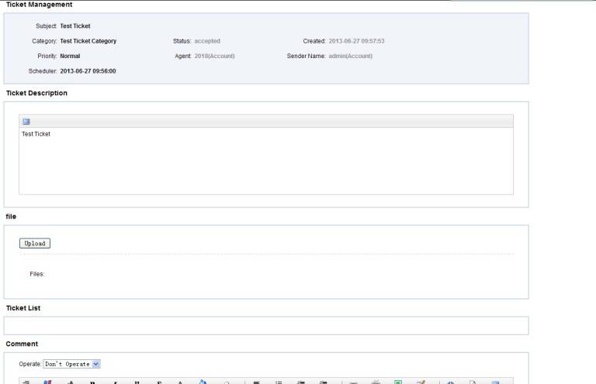Open the font color picker in comment toolbar
The width and height of the screenshot is (596, 384).
click(x=180, y=382)
